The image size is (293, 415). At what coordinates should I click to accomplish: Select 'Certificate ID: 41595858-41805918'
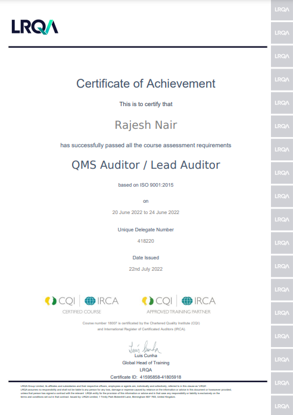pyautogui.click(x=146, y=377)
